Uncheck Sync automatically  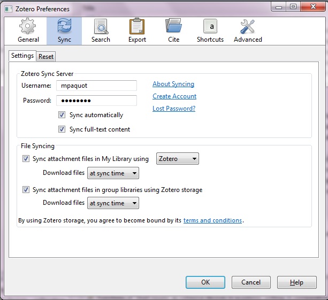point(62,115)
